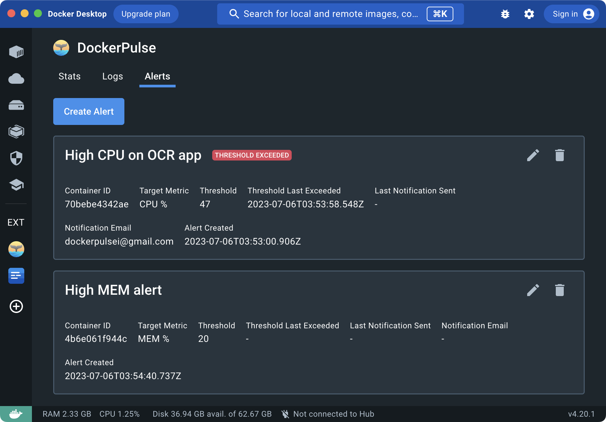Open the Docker Scout shield icon
This screenshot has width=606, height=422.
click(16, 158)
